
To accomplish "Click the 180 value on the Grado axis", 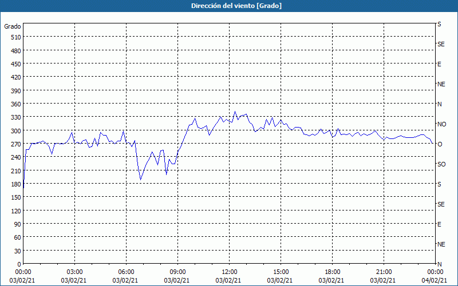I will pos(16,184).
